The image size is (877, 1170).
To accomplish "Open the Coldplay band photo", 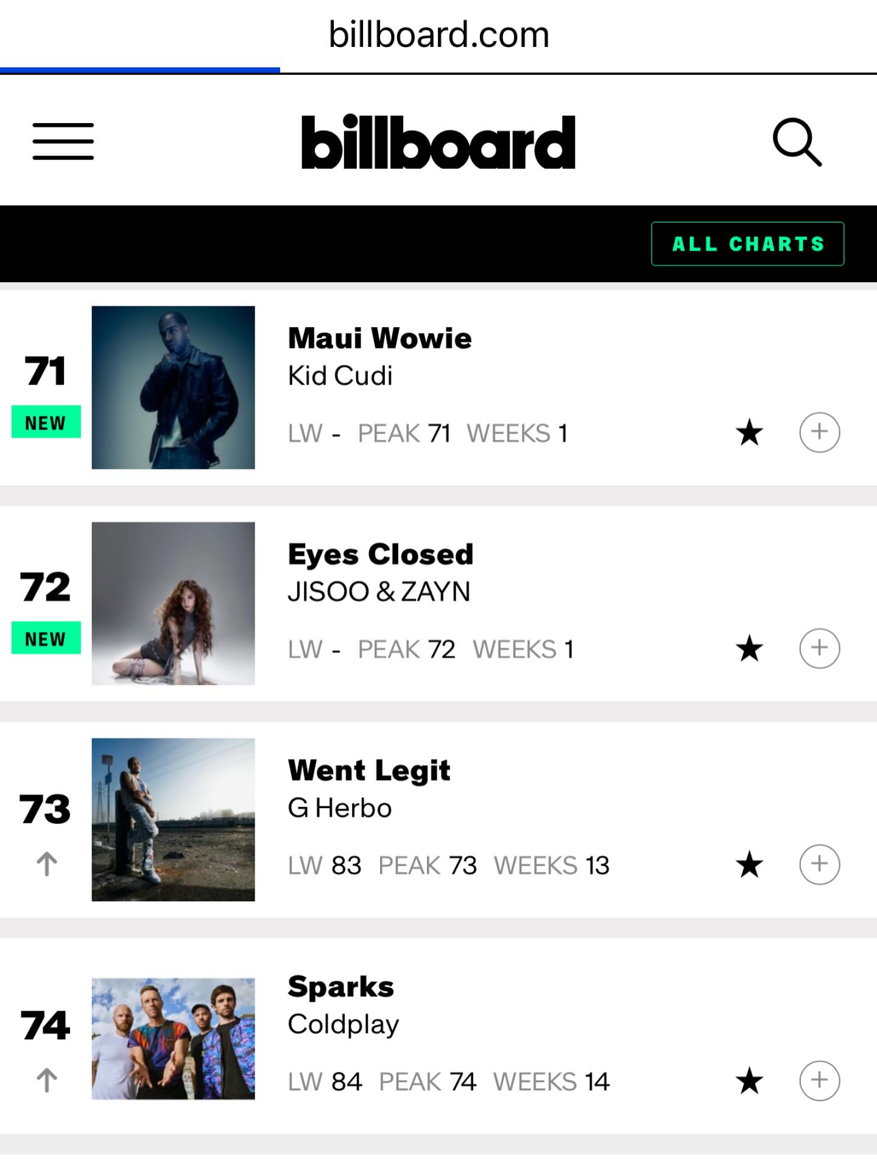I will 173,1038.
